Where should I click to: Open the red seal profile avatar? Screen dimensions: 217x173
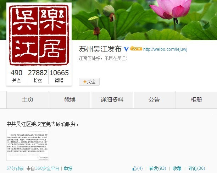pos(39,35)
